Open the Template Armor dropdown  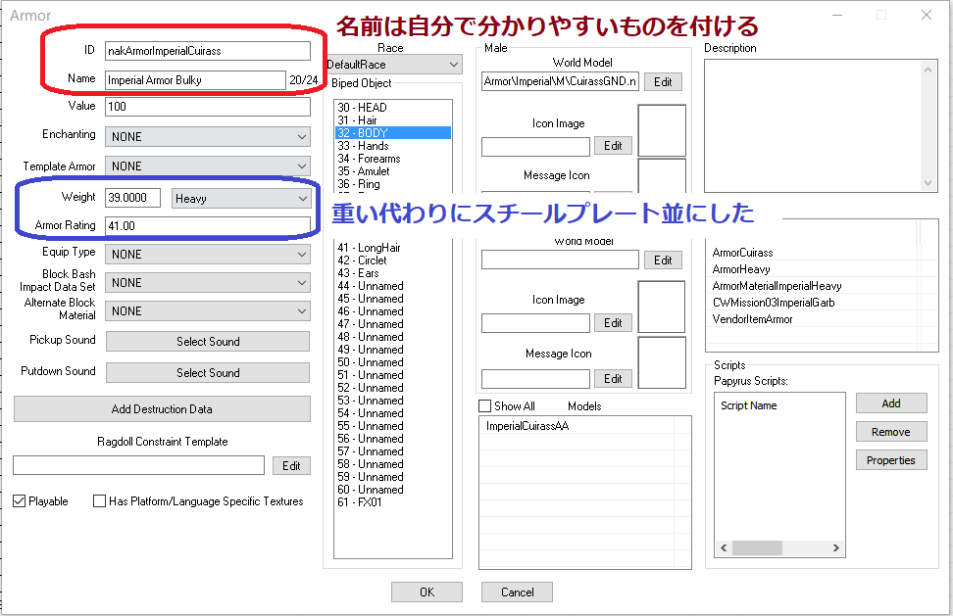pyautogui.click(x=207, y=166)
